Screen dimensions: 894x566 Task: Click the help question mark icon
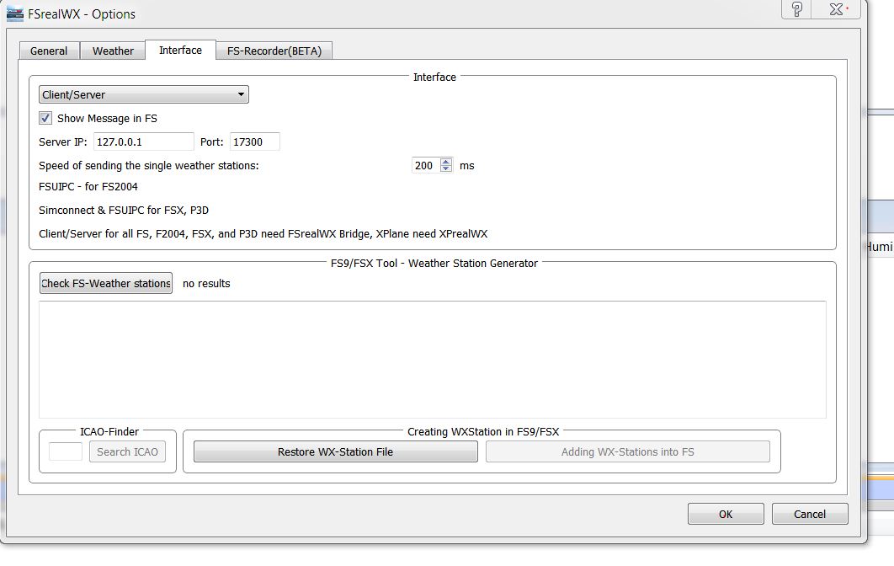click(x=797, y=9)
